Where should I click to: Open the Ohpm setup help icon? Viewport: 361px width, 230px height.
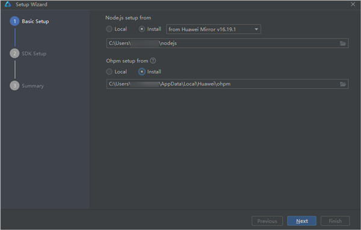(153, 61)
